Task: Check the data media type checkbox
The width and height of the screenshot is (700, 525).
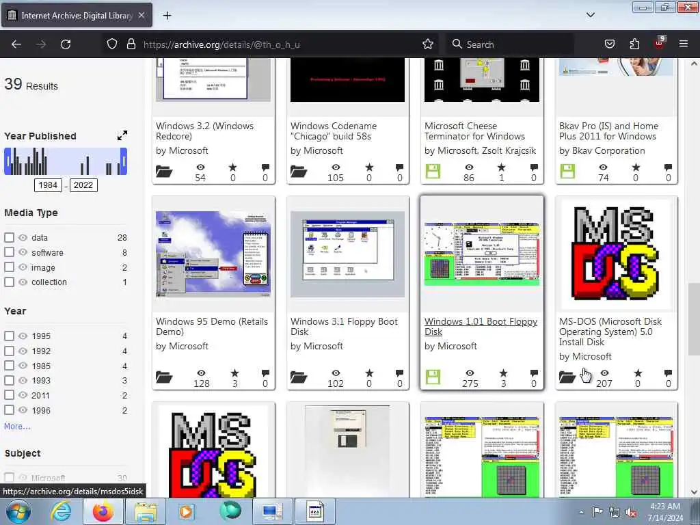Action: [x=9, y=237]
